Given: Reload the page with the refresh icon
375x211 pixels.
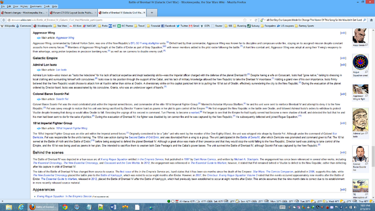Looking at the screenshot, I should tap(255, 20).
